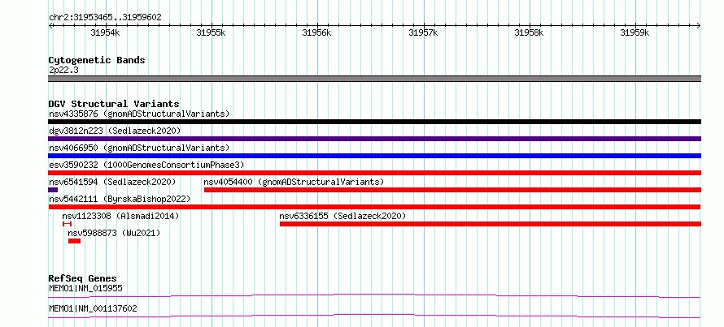Select the magenta MEMO1|NM_015955 gene line
The image size is (724, 327).
pos(374,295)
